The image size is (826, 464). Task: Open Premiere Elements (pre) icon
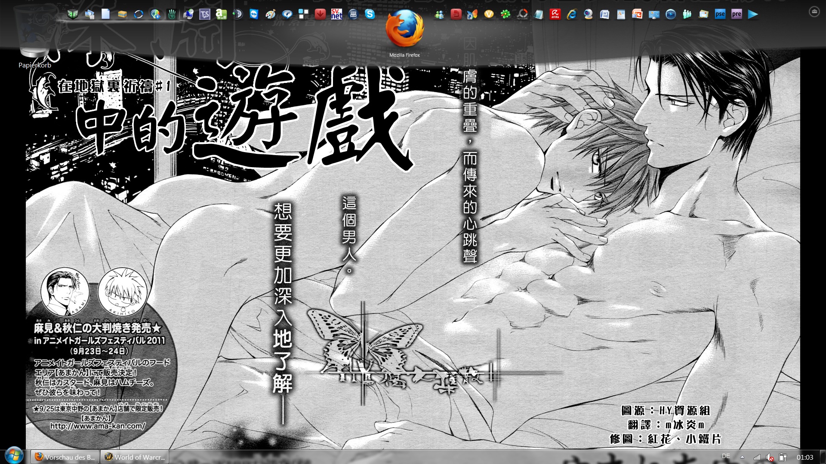tap(736, 14)
